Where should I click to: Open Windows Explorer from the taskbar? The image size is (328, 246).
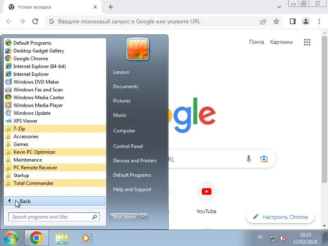coord(62,238)
